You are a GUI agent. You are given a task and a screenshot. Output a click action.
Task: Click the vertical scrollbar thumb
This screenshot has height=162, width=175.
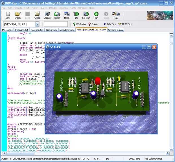pyautogui.click(x=171, y=43)
